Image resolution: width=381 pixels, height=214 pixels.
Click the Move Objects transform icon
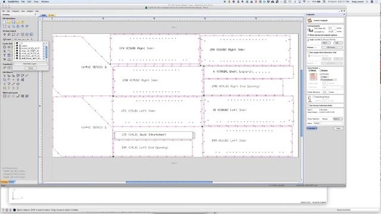click(x=5, y=67)
